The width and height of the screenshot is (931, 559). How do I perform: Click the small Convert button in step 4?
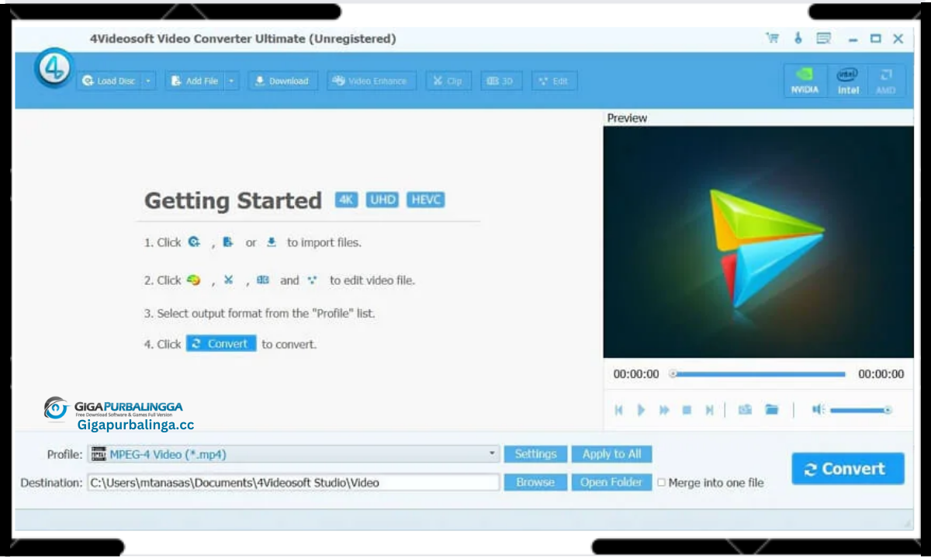tap(221, 343)
